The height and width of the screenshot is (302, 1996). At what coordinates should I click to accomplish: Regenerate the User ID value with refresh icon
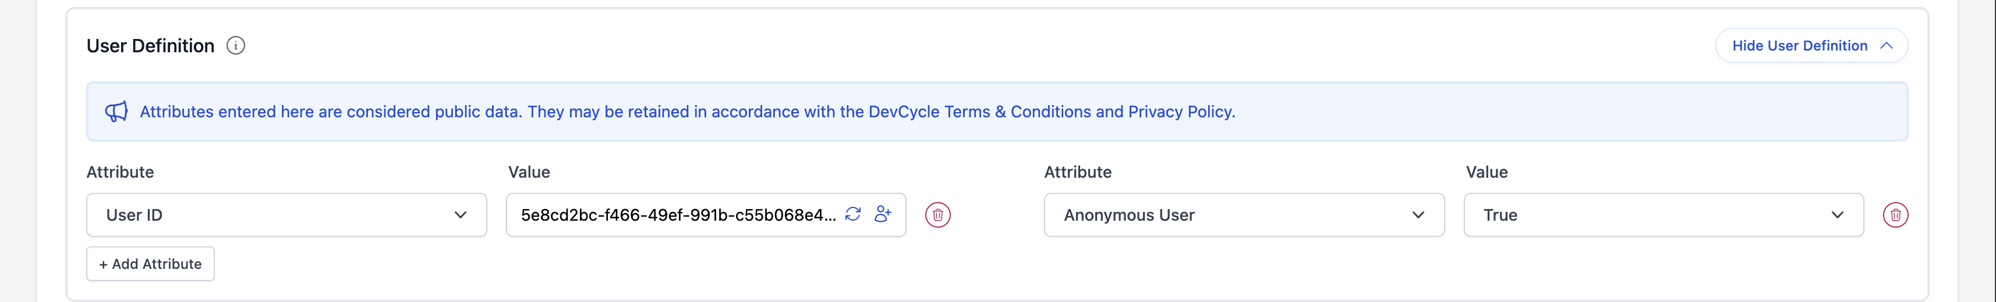(x=853, y=214)
